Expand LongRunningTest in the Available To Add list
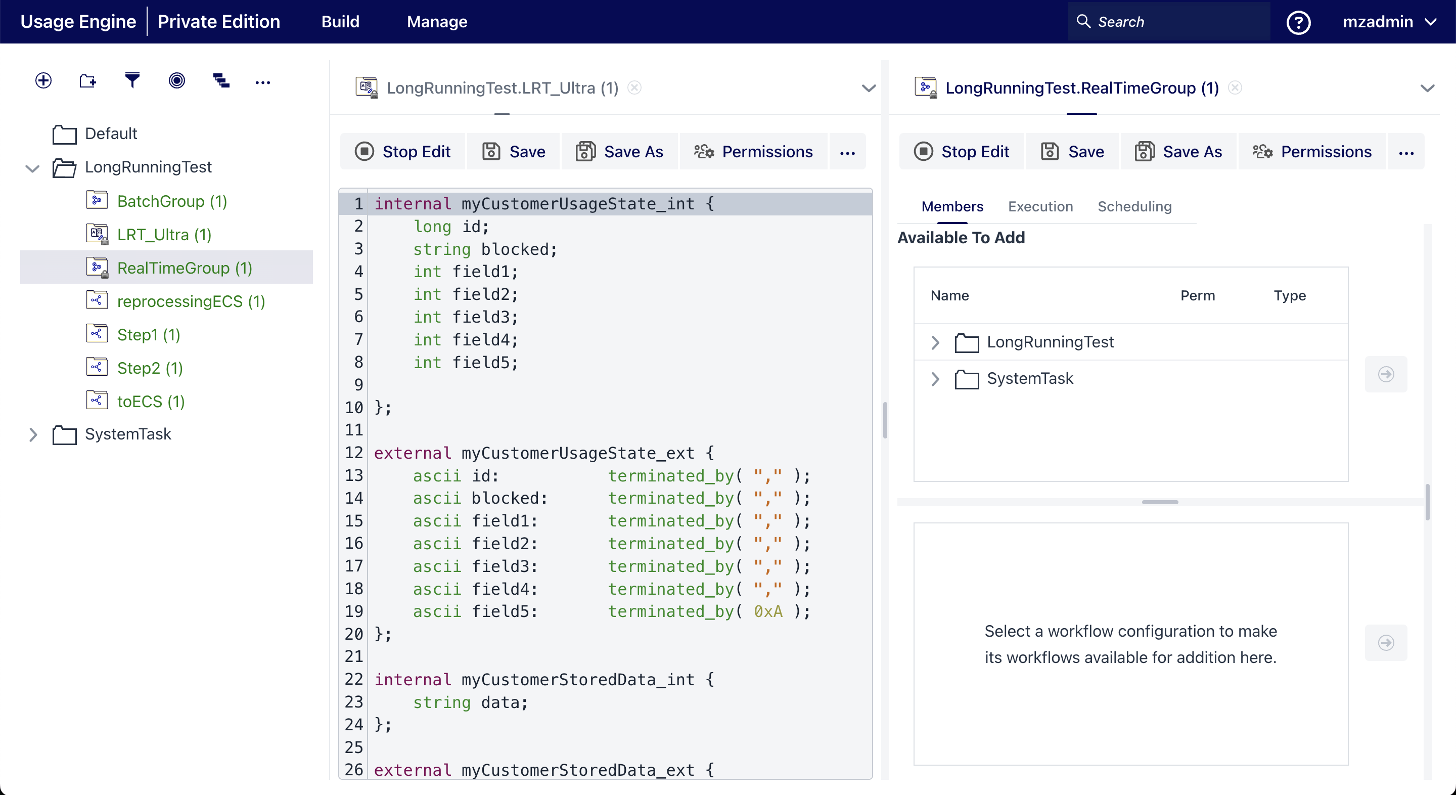This screenshot has width=1456, height=795. [934, 342]
